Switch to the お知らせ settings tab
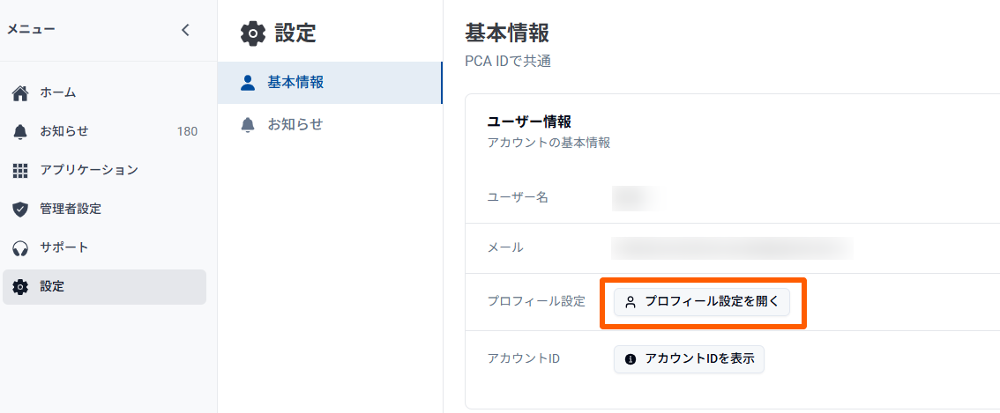Viewport: 1000px width, 413px height. (x=295, y=125)
